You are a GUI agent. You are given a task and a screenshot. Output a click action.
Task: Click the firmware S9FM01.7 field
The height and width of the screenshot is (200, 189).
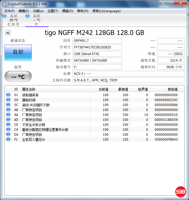click(97, 41)
